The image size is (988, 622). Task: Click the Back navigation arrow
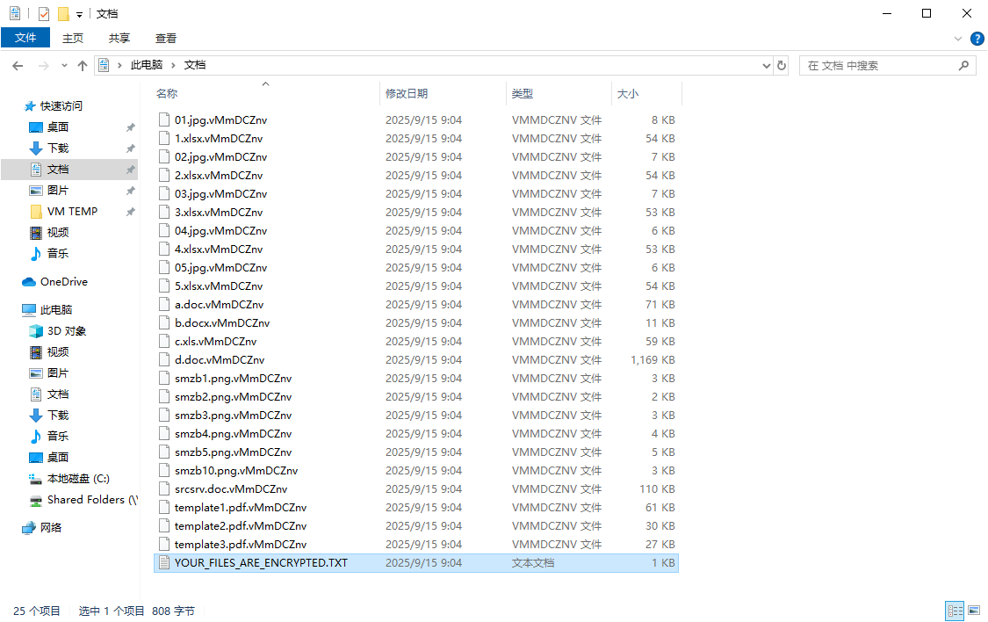18,66
